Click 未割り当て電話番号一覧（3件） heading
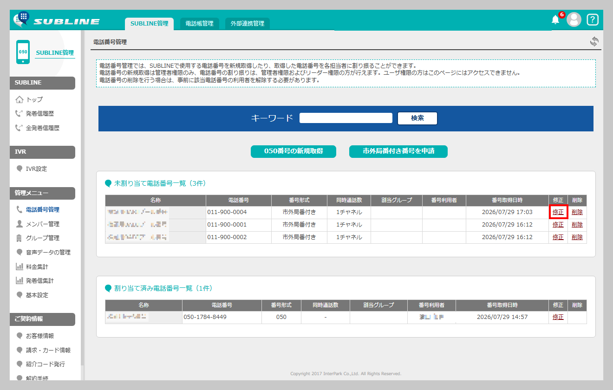Image resolution: width=613 pixels, height=390 pixels. (x=160, y=183)
